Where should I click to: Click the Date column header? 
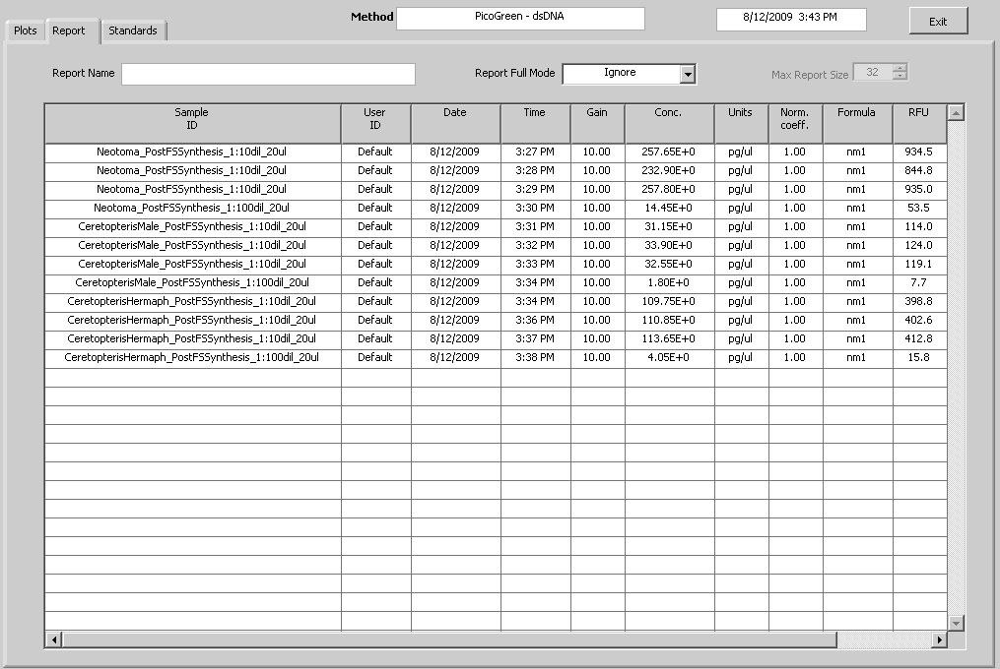455,124
